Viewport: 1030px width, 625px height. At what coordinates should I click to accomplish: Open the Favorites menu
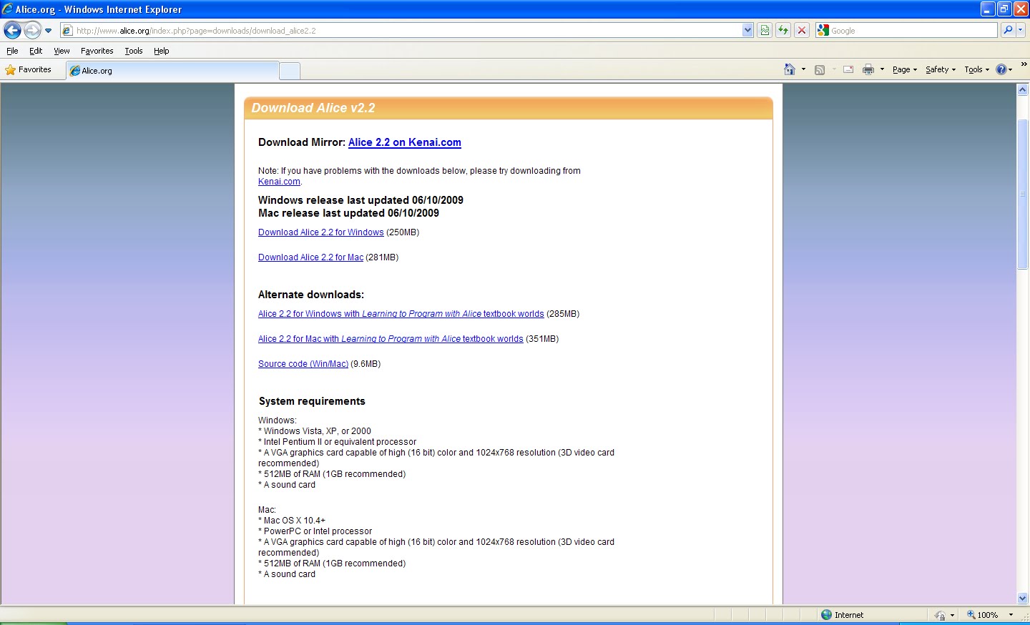[97, 51]
